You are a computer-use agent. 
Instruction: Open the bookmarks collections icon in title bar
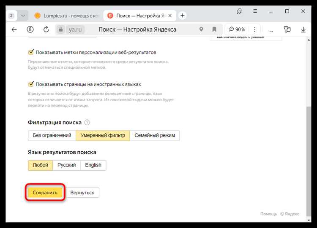tap(239, 11)
